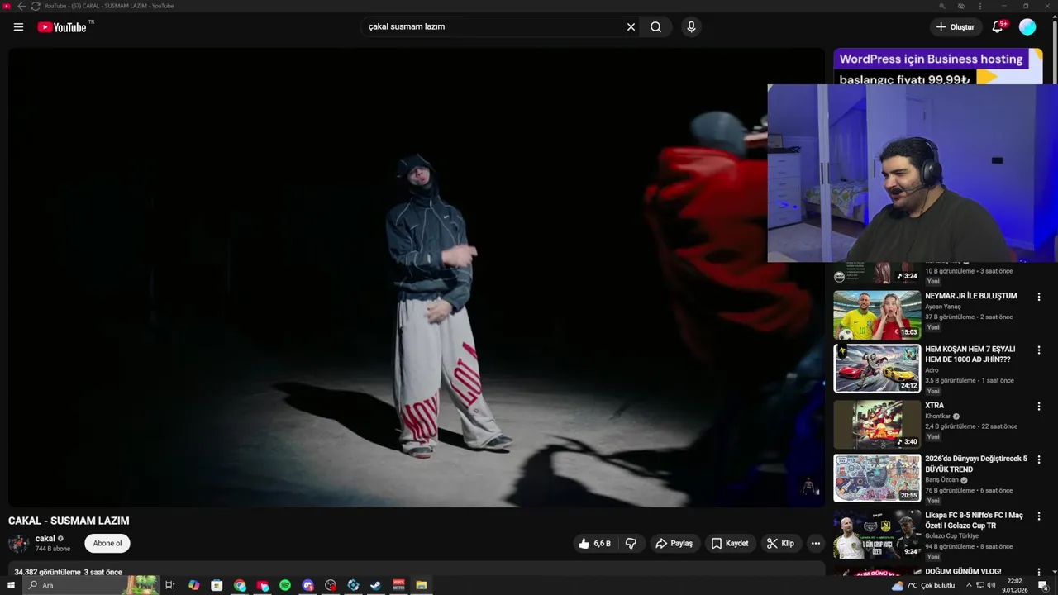Open clock and date 22:02
1058x595 pixels.
(x=1014, y=585)
